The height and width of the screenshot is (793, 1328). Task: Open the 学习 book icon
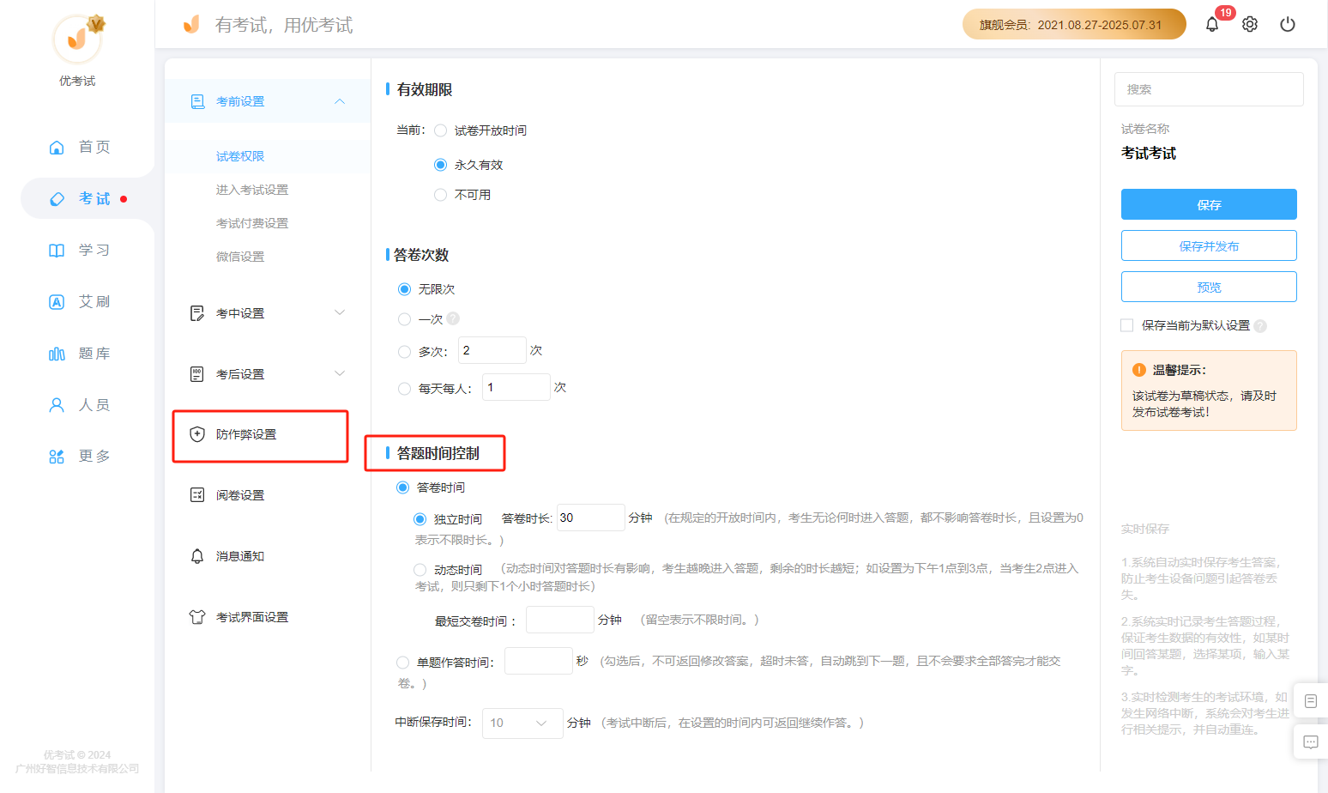coord(57,251)
